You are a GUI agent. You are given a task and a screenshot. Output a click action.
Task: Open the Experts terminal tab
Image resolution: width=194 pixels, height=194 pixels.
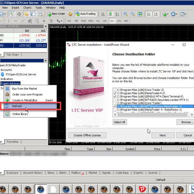click(x=138, y=173)
